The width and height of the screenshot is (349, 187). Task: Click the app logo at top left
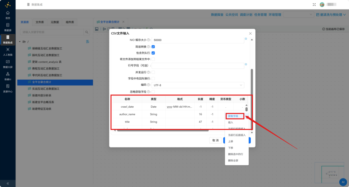point(8,5)
